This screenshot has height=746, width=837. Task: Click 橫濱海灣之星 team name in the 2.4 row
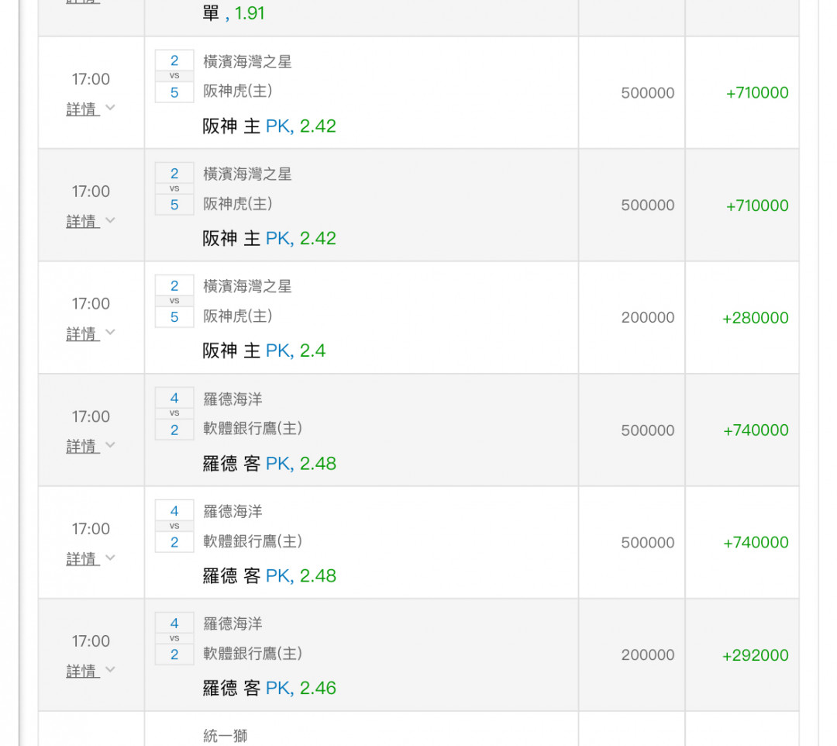click(x=247, y=286)
